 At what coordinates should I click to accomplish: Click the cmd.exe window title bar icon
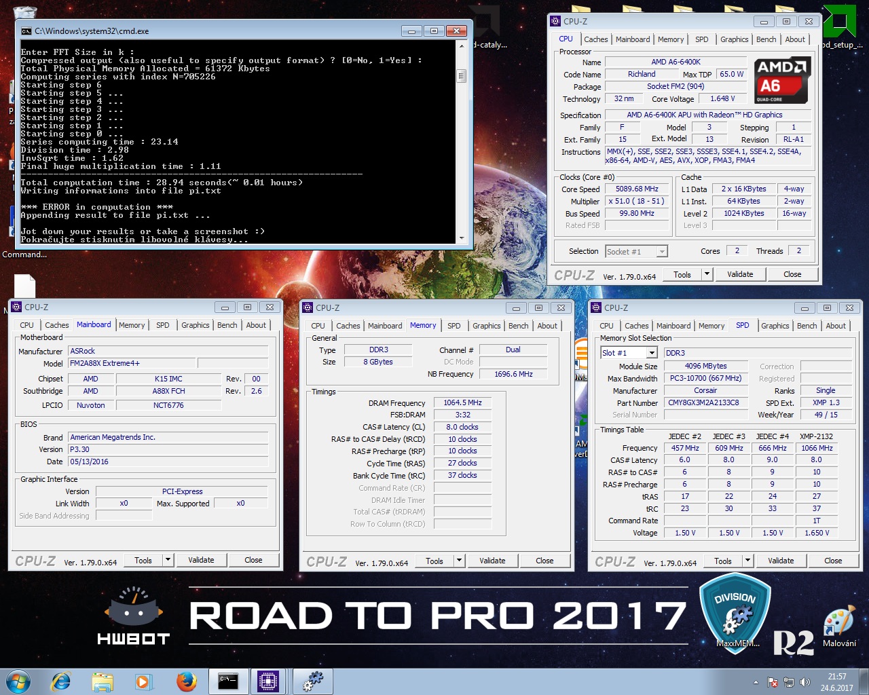26,31
